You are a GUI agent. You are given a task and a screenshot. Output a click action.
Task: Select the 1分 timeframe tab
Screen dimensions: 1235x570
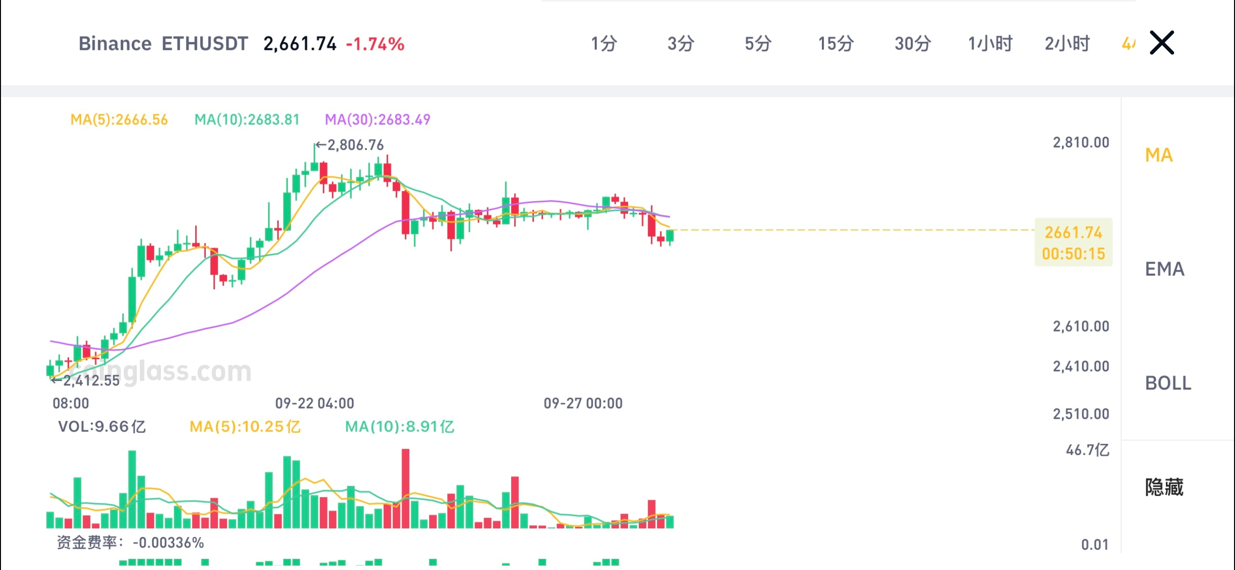(604, 44)
